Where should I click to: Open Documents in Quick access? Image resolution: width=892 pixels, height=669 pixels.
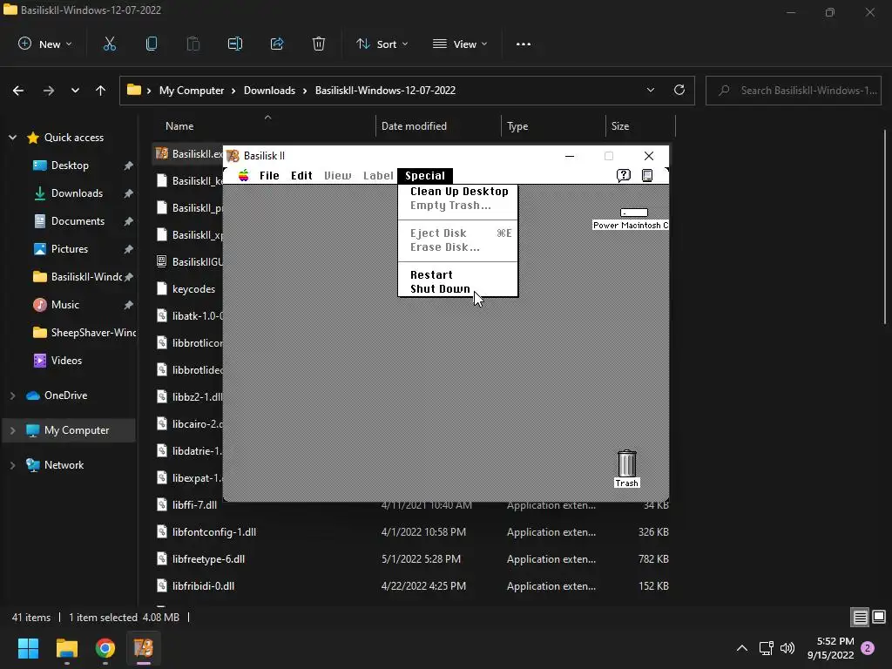pyautogui.click(x=78, y=220)
